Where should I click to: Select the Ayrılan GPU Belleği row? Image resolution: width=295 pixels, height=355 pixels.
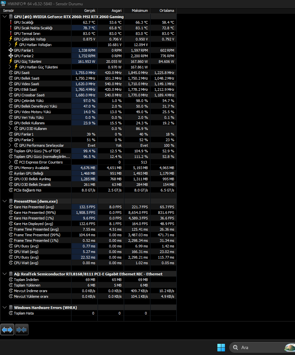click(88, 173)
